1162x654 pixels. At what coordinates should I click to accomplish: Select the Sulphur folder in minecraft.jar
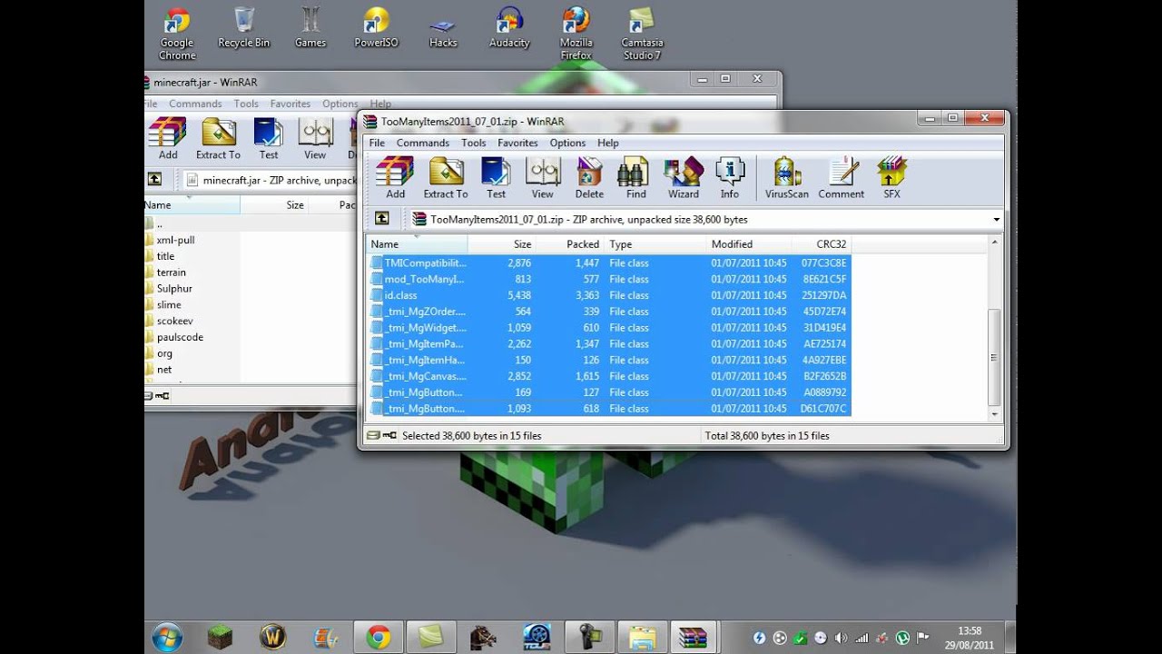(x=174, y=289)
